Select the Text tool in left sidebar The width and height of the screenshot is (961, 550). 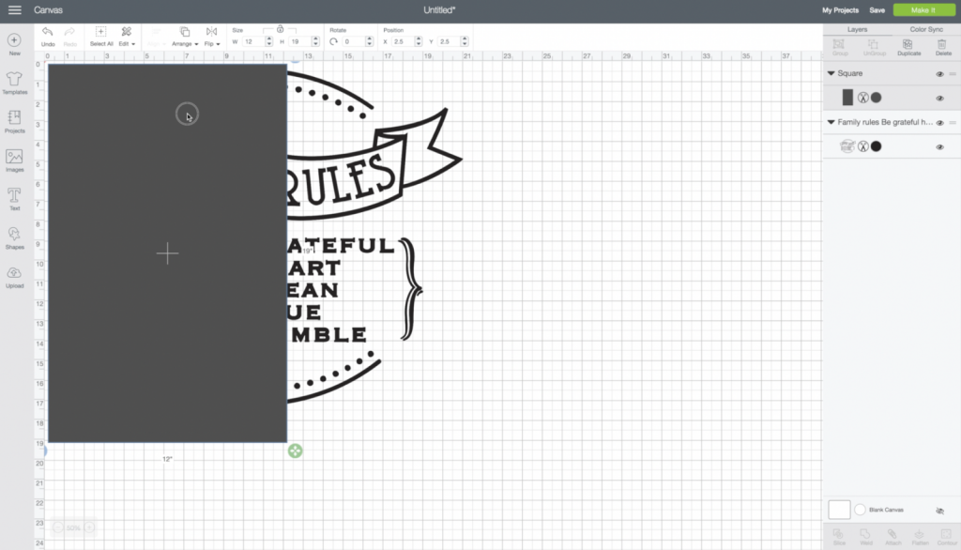pyautogui.click(x=14, y=197)
